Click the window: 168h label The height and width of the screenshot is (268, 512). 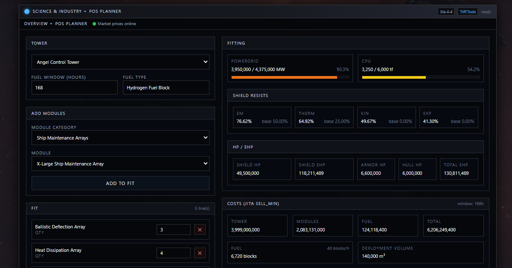471,204
